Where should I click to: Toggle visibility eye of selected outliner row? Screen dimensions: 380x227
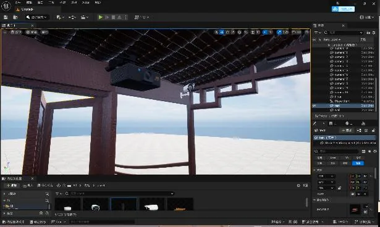point(315,105)
